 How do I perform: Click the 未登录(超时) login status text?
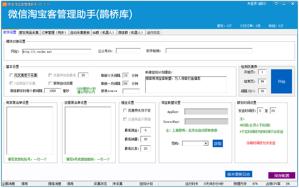coord(257,4)
